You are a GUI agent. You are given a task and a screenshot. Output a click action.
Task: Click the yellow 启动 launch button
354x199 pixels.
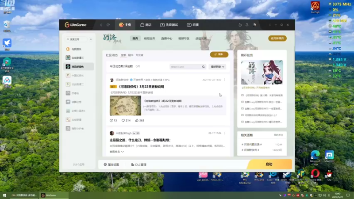pos(269,164)
